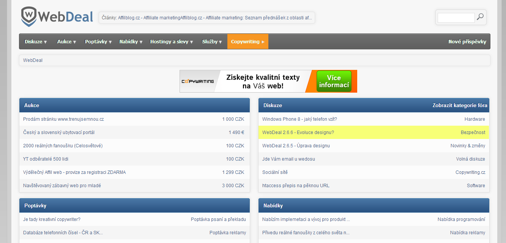Click the WebDeal breadcrumb link
The width and height of the screenshot is (506, 243).
[x=33, y=60]
